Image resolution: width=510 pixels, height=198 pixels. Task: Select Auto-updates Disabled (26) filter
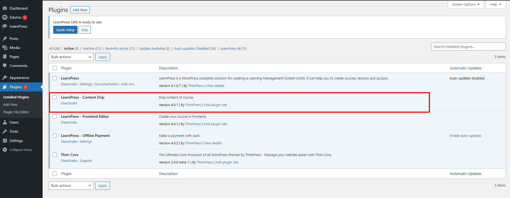point(195,49)
